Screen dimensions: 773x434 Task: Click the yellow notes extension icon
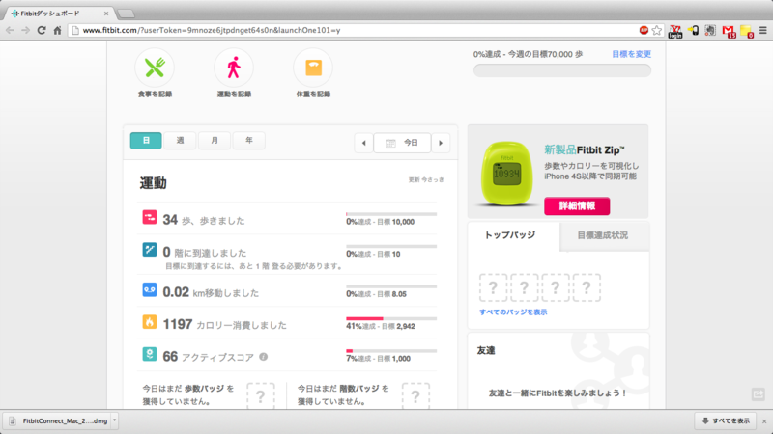tap(746, 32)
